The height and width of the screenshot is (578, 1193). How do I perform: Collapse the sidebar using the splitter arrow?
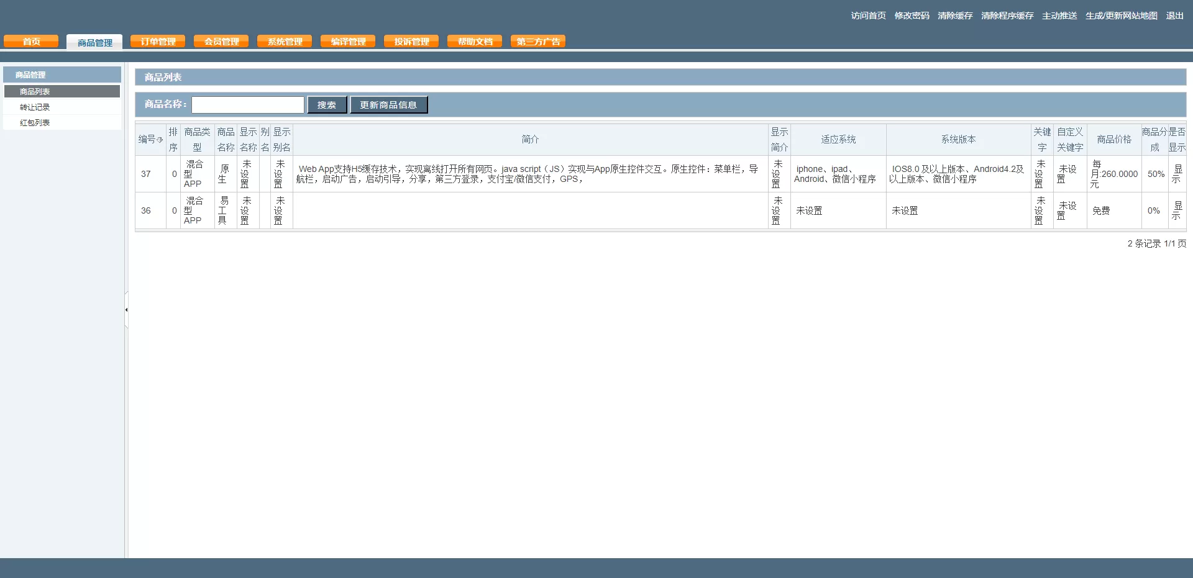(126, 310)
